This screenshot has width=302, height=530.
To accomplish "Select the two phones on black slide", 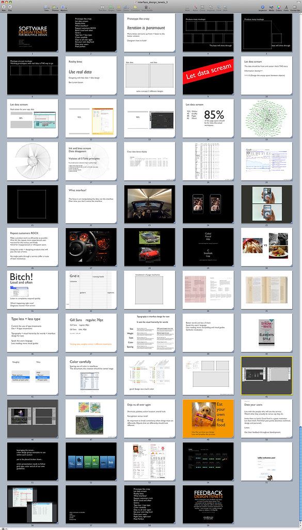I will (x=208, y=204).
